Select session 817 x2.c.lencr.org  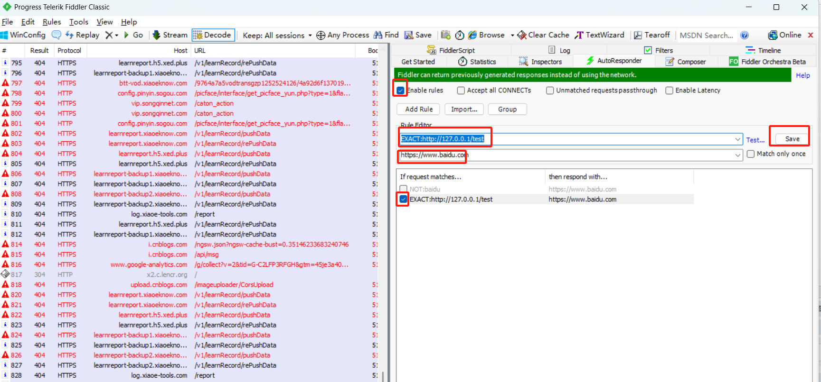[189, 274]
